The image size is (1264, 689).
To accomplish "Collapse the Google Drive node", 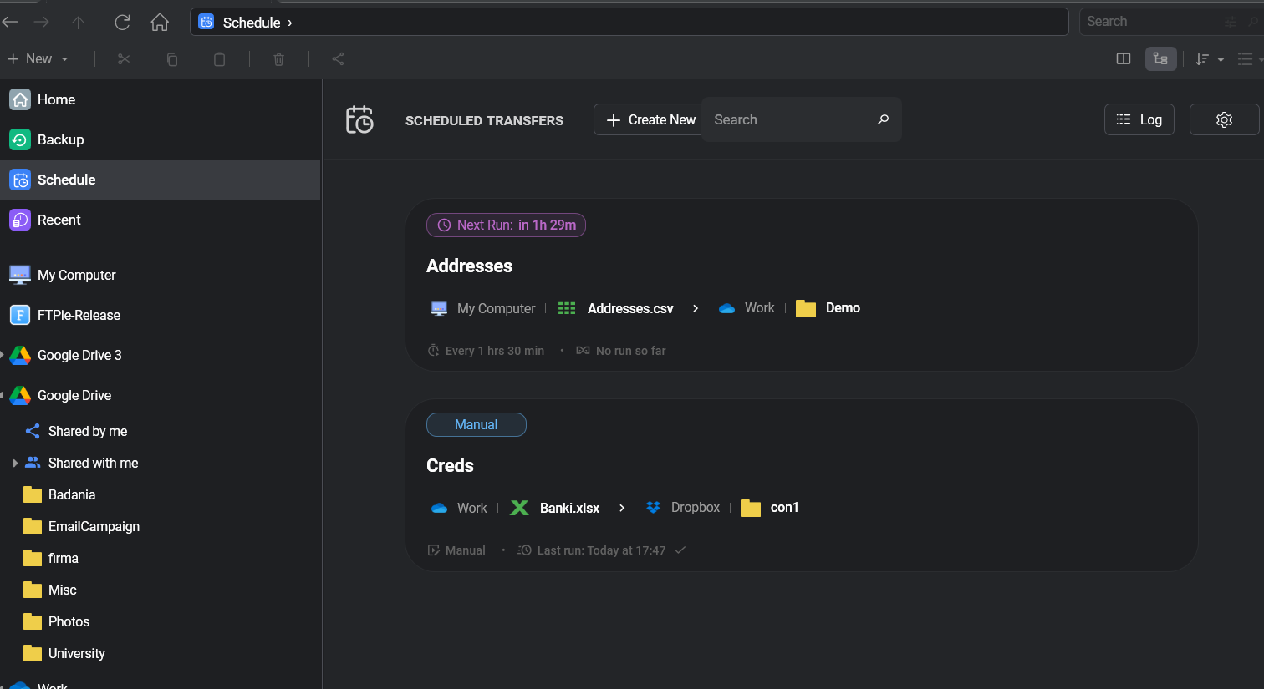I will pyautogui.click(x=3, y=395).
